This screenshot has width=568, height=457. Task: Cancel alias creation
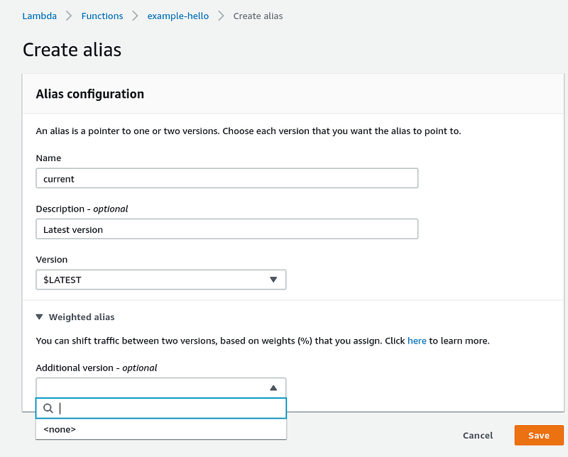(478, 435)
